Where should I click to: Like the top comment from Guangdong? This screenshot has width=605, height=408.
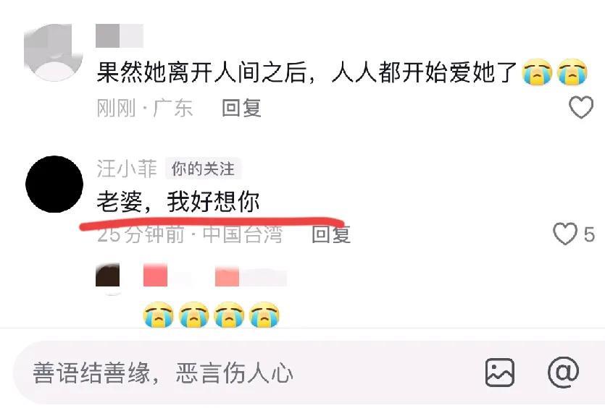pos(581,107)
